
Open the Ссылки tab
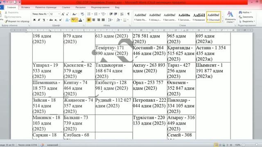pos(66,7)
